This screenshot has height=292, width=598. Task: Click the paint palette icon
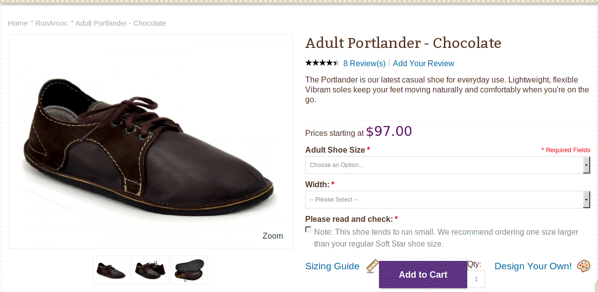(x=584, y=266)
